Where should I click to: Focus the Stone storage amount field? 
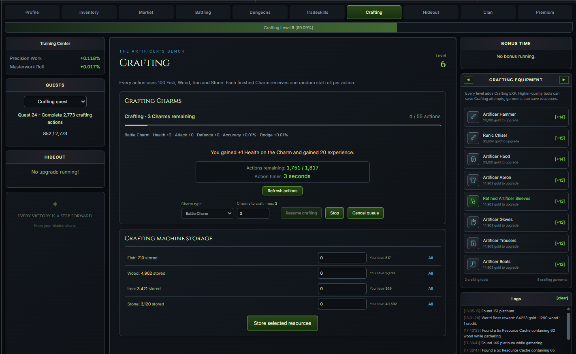point(342,304)
